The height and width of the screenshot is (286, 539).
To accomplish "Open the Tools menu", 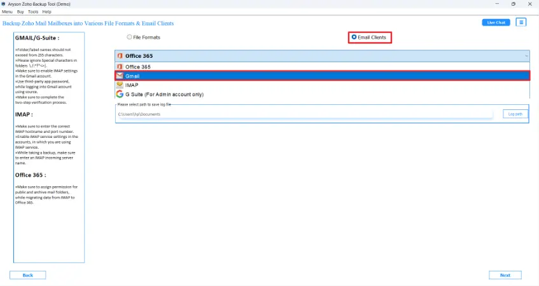I will click(33, 11).
